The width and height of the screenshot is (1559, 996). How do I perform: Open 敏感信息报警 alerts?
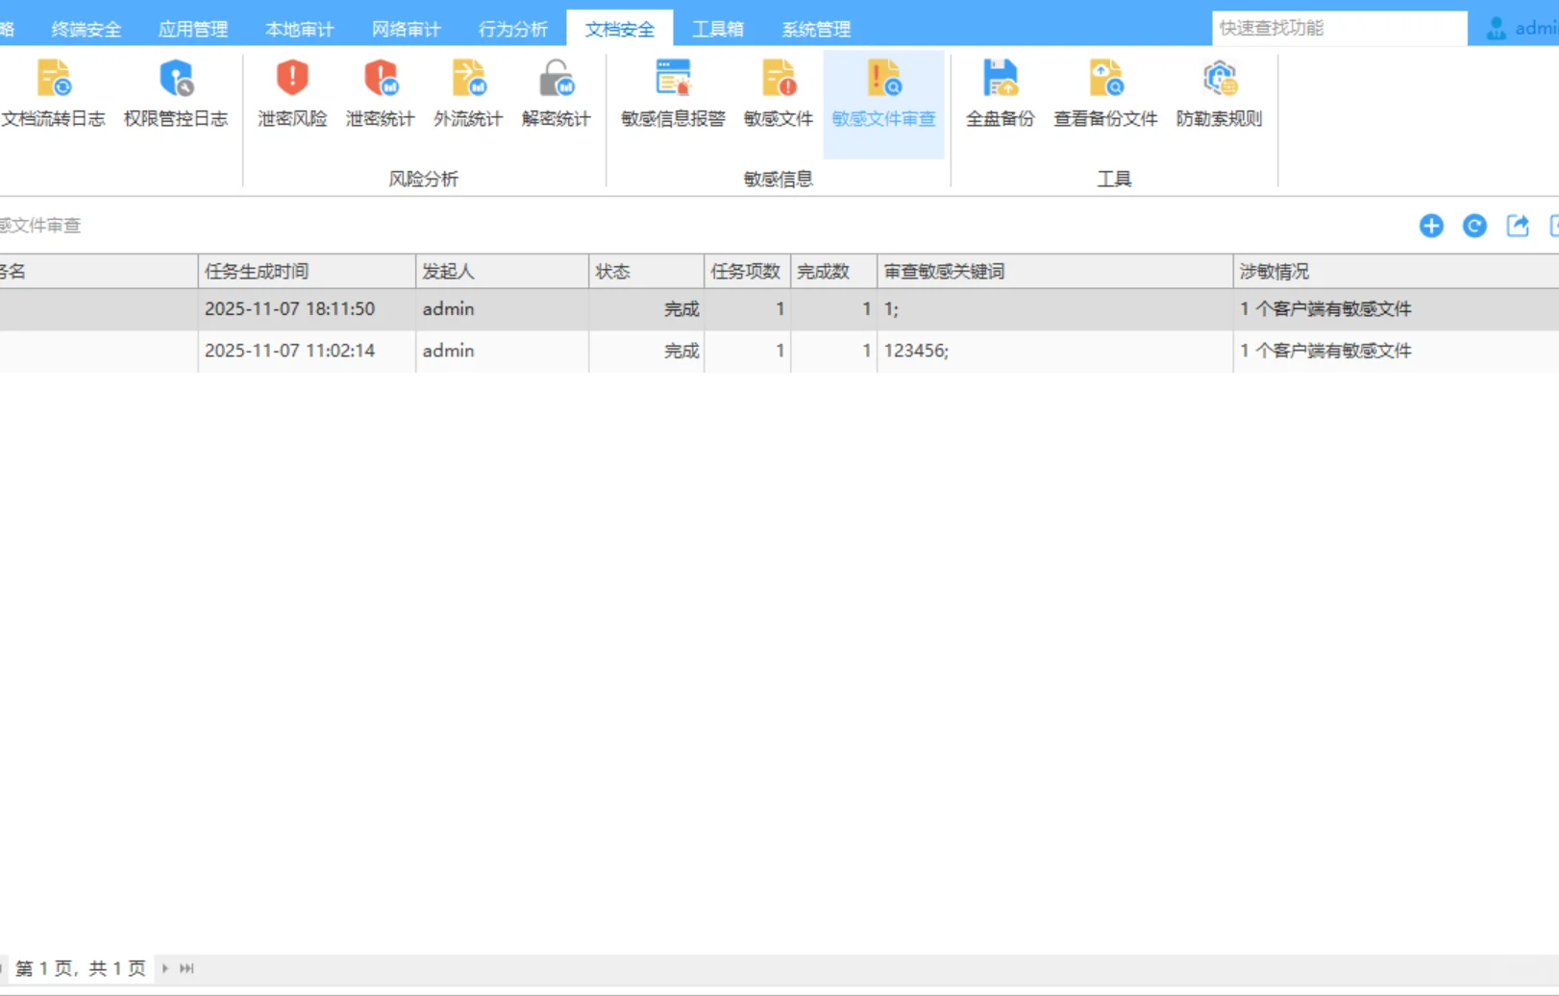tap(670, 91)
